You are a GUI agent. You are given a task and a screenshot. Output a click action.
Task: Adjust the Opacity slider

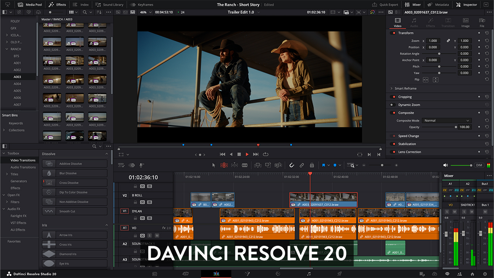(x=439, y=127)
